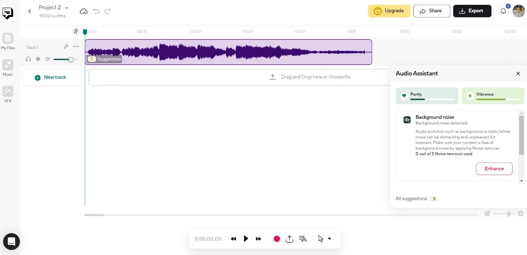Image resolution: width=527 pixels, height=255 pixels.
Task: Click the Background noise icon
Action: tap(407, 120)
